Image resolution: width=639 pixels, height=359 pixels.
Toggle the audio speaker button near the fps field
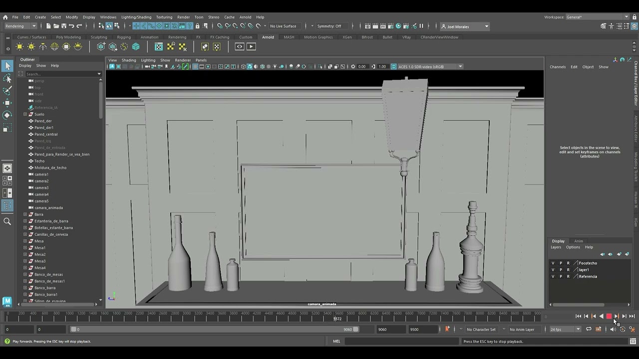613,330
